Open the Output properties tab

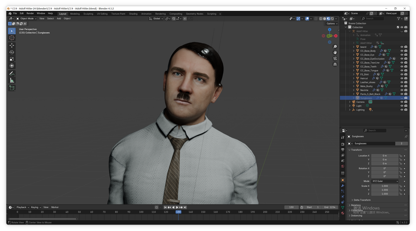pyautogui.click(x=343, y=150)
